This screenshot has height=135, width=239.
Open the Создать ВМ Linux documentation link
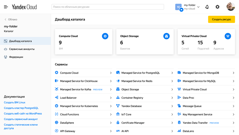click(15, 103)
